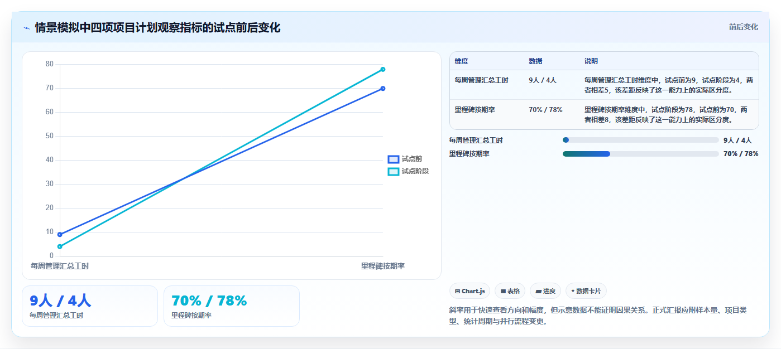Viewport: 781px width, 349px height.
Task: Click the 每周管理汇总工时 description cell
Action: coord(669,85)
